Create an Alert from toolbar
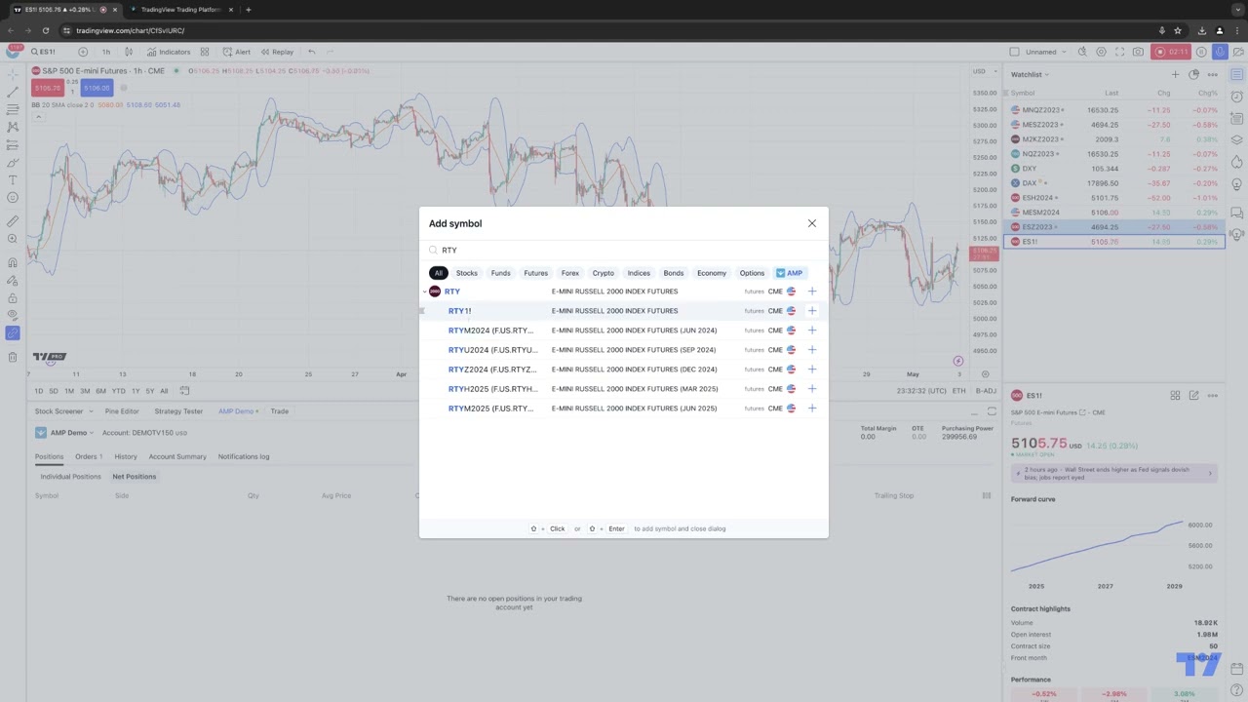 [x=237, y=52]
